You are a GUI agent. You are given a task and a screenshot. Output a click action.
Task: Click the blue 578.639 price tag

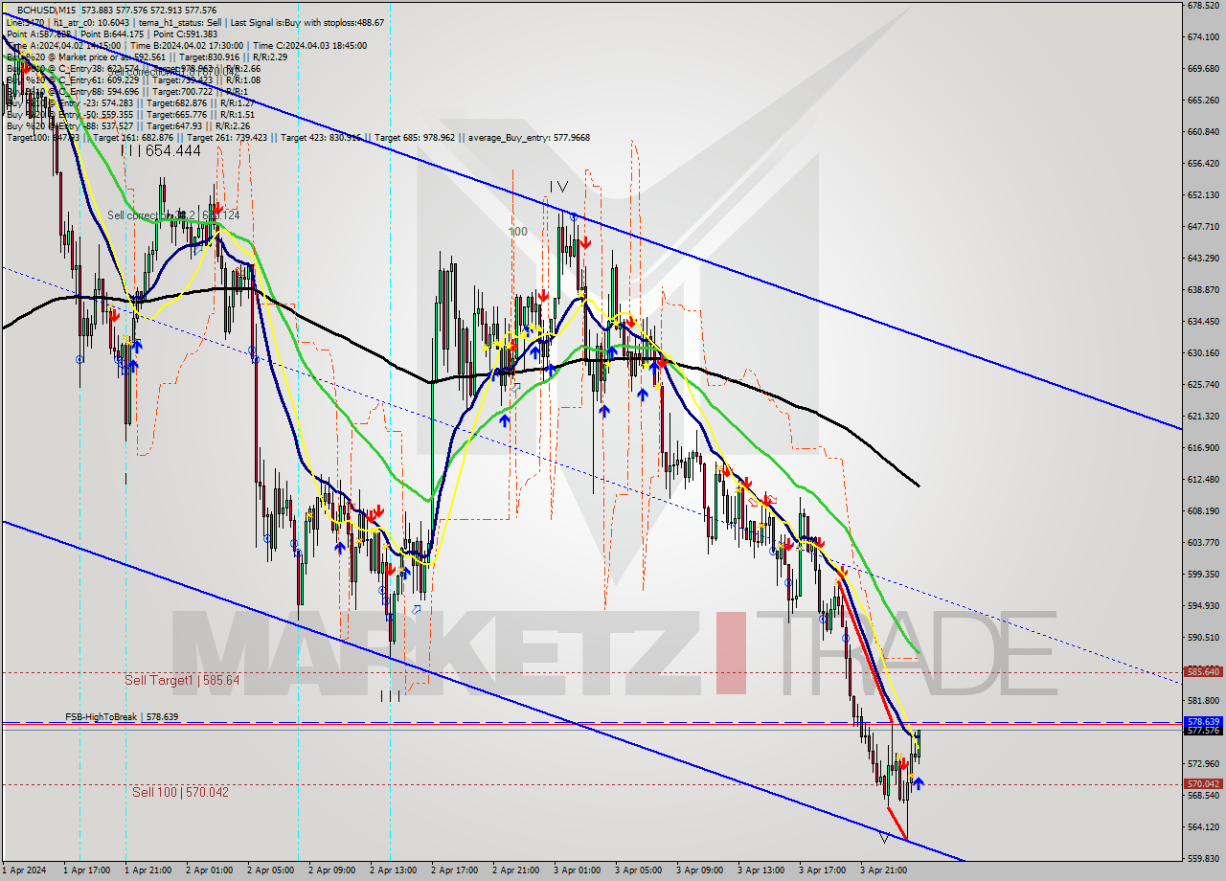[1203, 722]
